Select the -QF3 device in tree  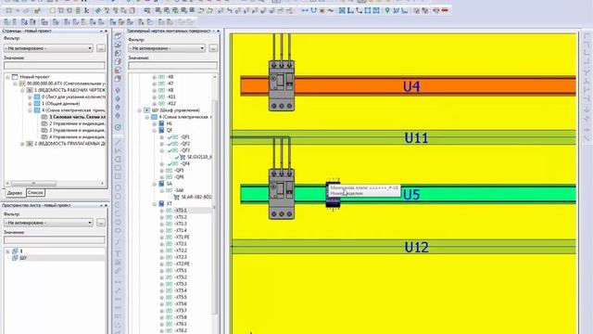point(185,150)
